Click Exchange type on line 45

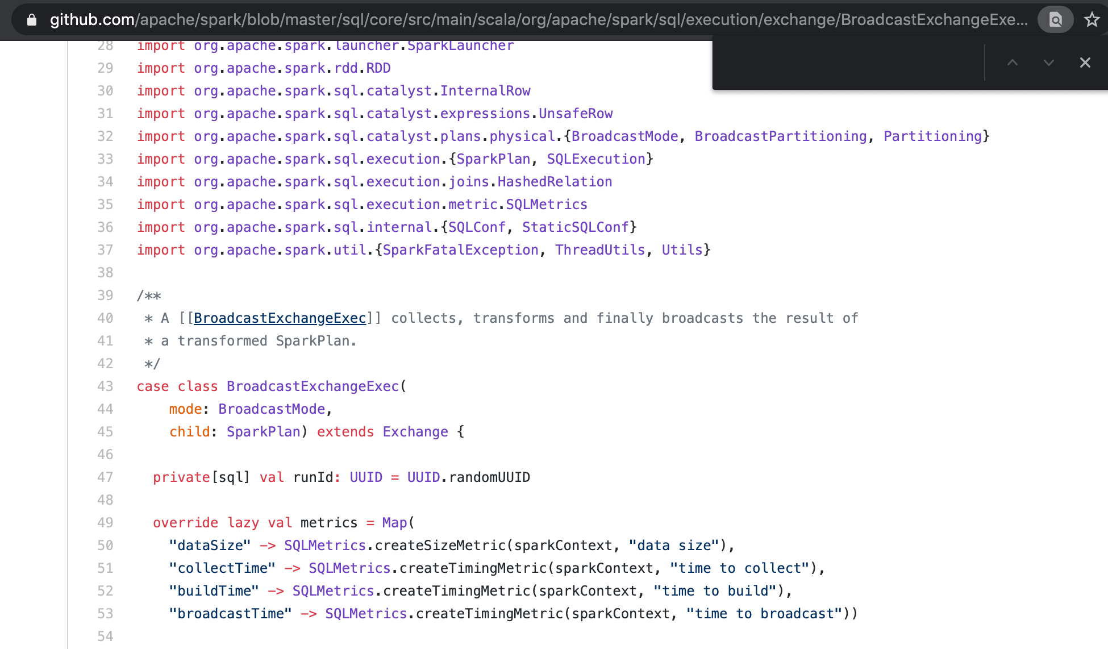415,432
